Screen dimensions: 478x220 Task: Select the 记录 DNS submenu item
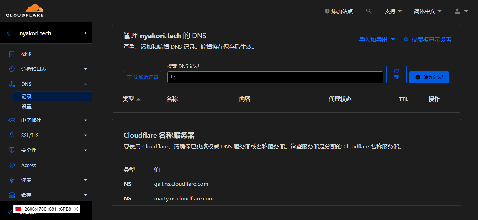(52, 96)
